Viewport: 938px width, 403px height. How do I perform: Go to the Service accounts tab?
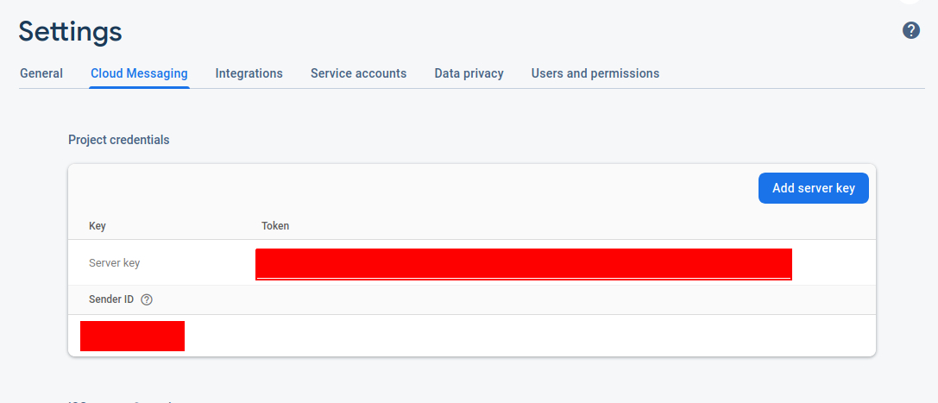[358, 73]
